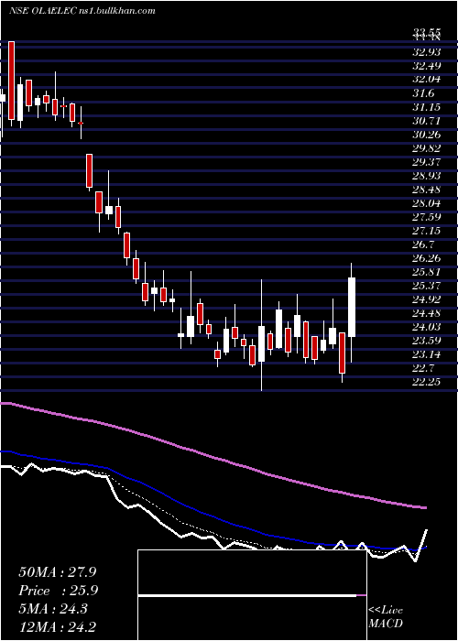Click the 22.7 price level label
The width and height of the screenshot is (458, 641).
(423, 368)
